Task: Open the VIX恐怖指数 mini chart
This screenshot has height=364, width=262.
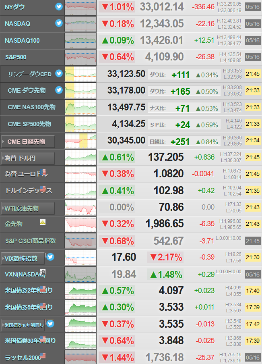Action: [80, 258]
